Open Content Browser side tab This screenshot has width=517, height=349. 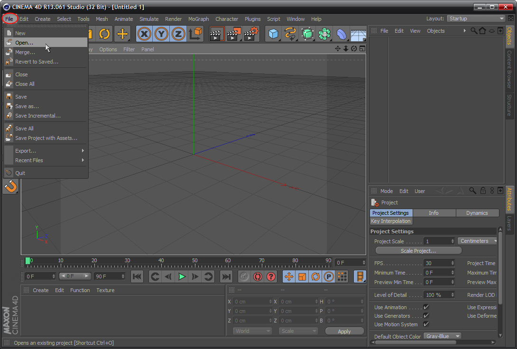(x=509, y=70)
